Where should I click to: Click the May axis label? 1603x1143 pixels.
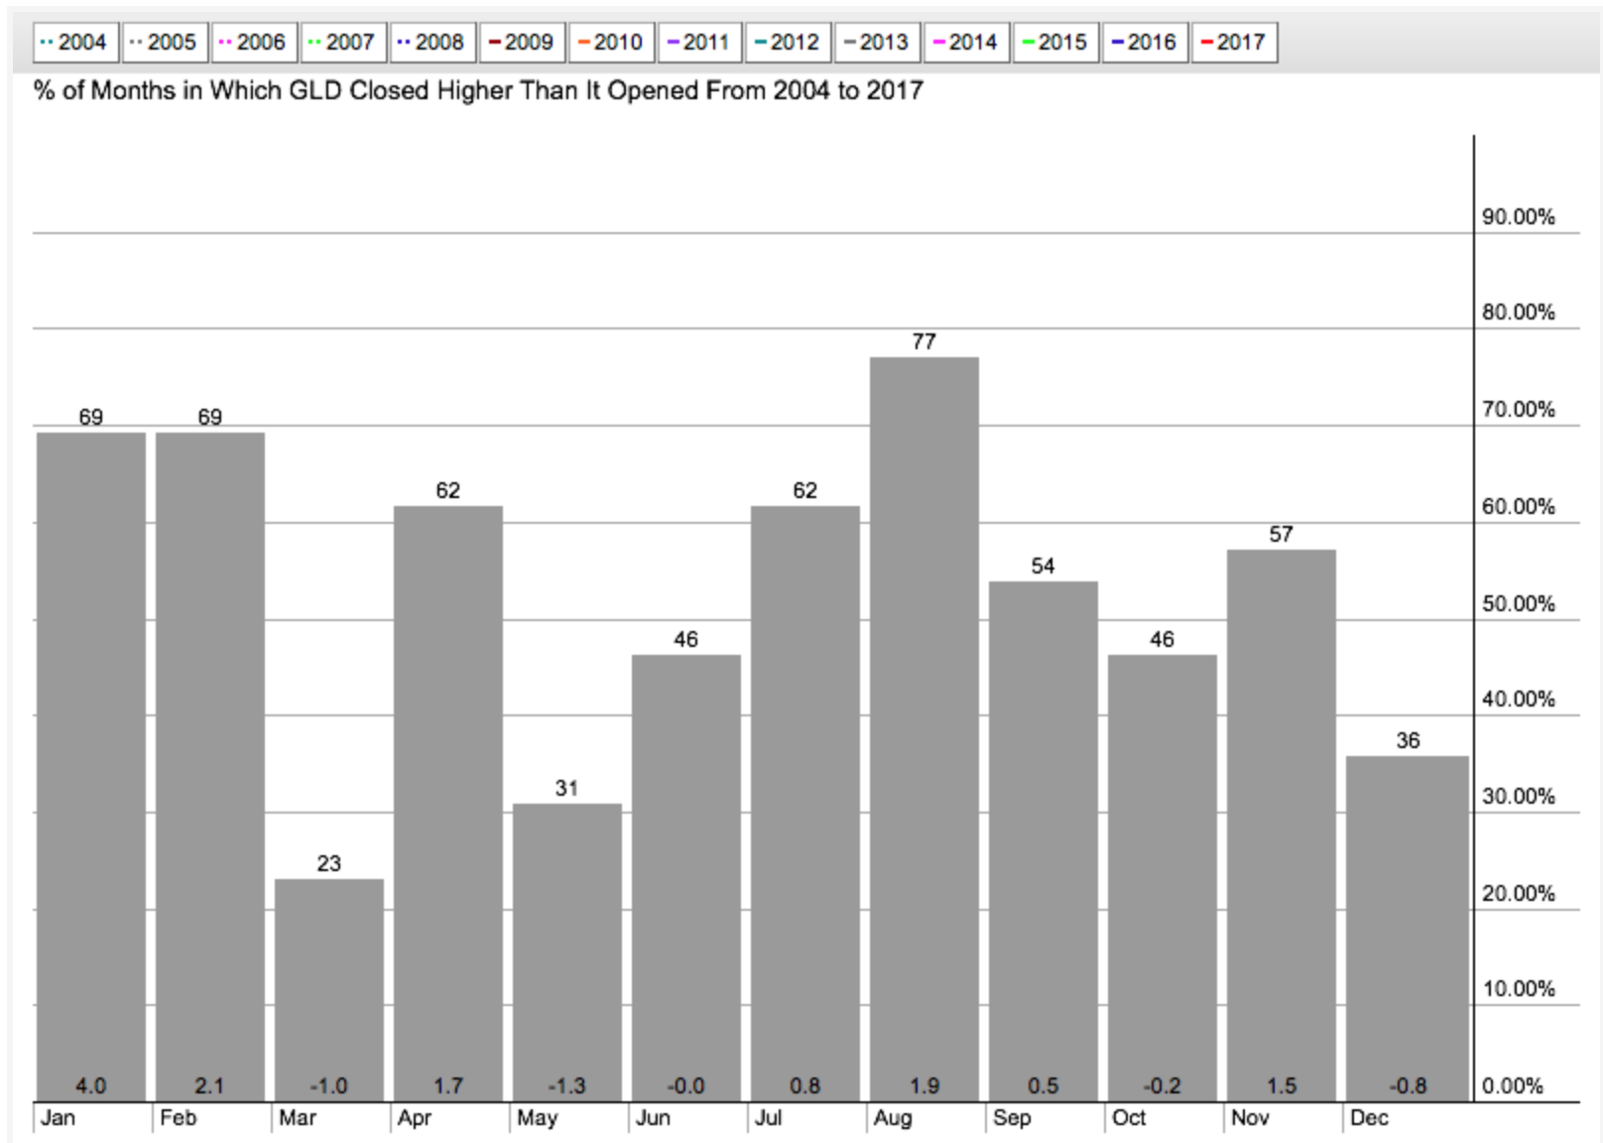[x=537, y=1119]
